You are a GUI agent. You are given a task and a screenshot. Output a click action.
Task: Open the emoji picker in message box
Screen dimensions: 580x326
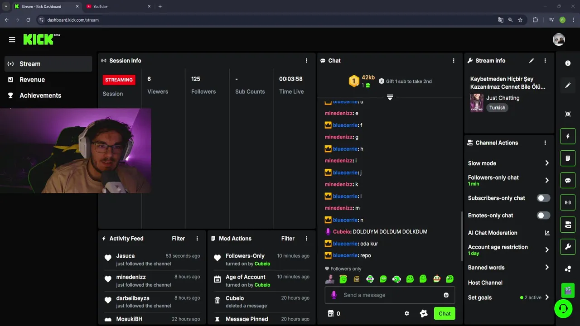coord(446,295)
